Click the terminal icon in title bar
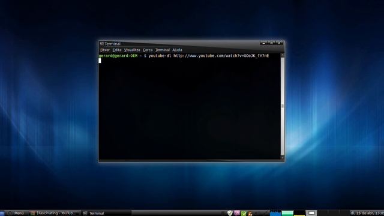This screenshot has width=384, height=216. (x=101, y=44)
